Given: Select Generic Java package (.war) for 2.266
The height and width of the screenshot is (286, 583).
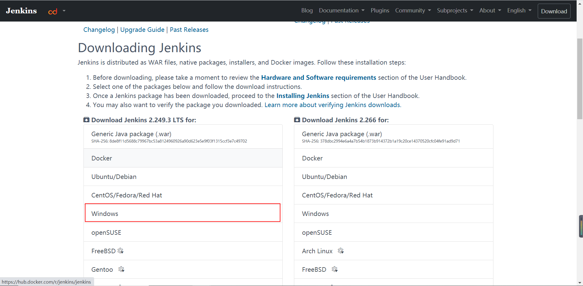Looking at the screenshot, I should (394, 136).
